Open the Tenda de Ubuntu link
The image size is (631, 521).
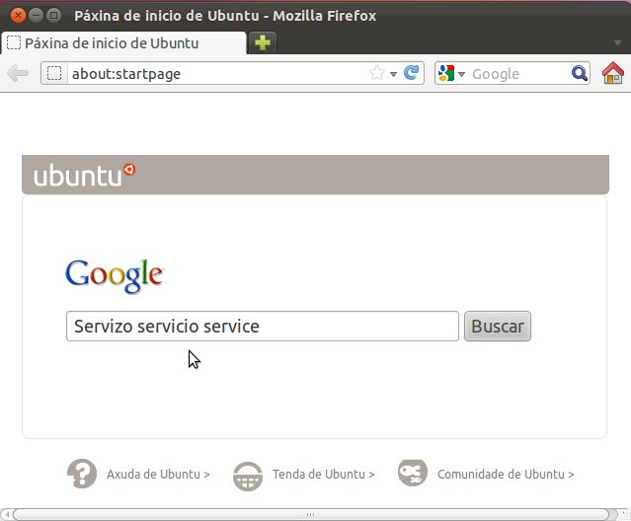coord(324,474)
